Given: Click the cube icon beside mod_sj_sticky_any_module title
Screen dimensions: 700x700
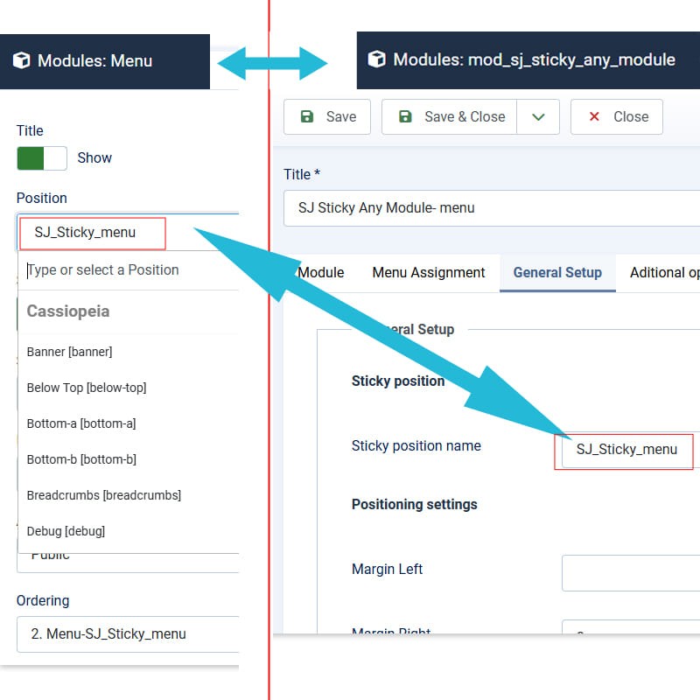Looking at the screenshot, I should coord(376,59).
